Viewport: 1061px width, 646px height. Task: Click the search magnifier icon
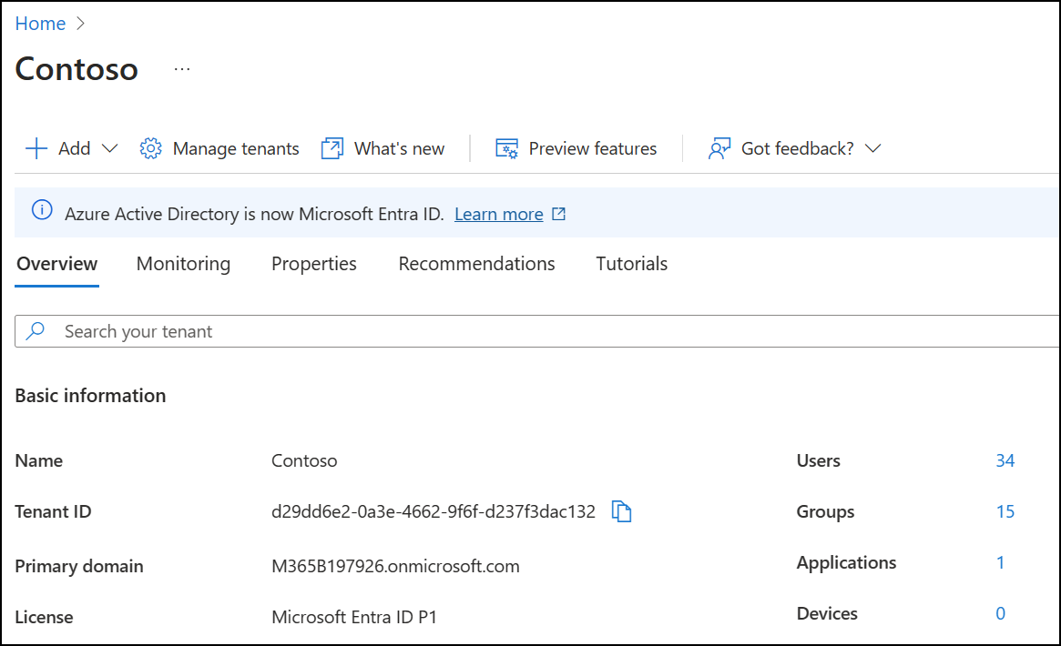click(x=36, y=331)
